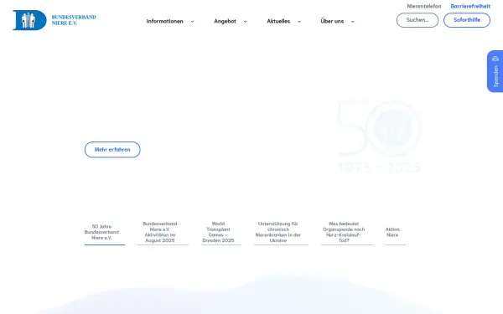503x314 pixels.
Task: Open the Informationen navigation item
Action: pyautogui.click(x=164, y=21)
